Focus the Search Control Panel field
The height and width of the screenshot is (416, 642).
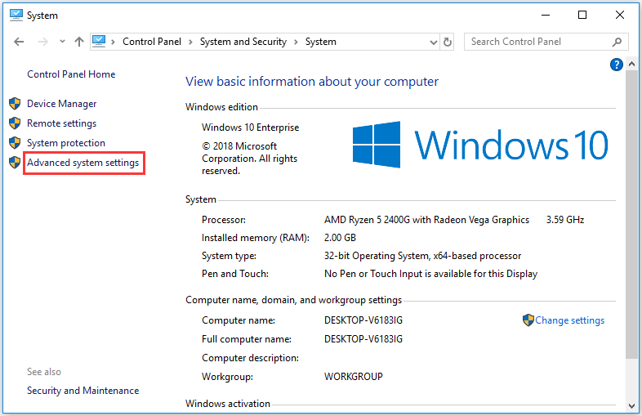coord(546,42)
